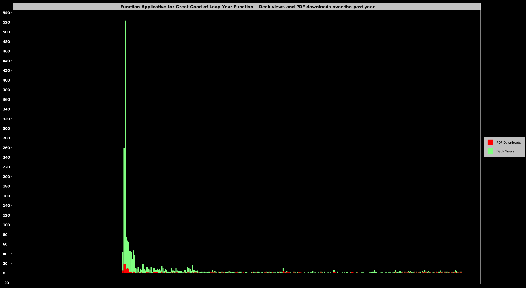This screenshot has width=526, height=288.
Task: Click the y-axis label 100
Action: [6, 225]
